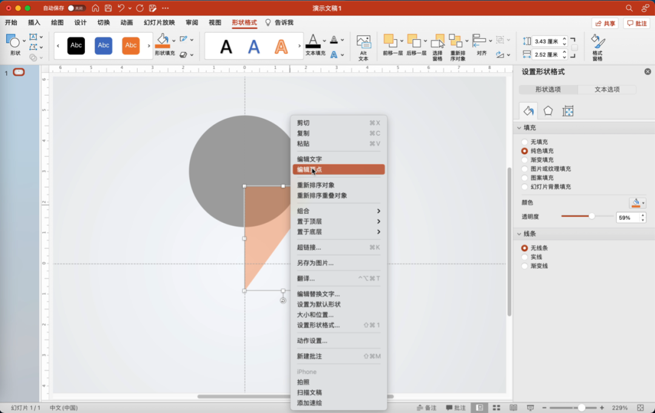Screen dimensions: 655x413
Task: Open the Selection Pane icon
Action: [437, 41]
